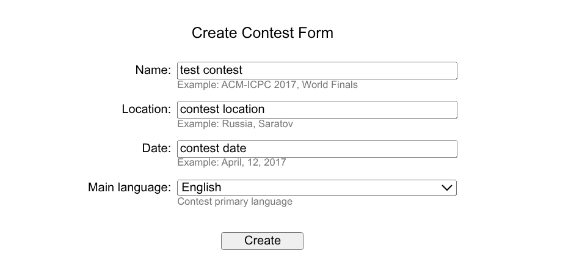This screenshot has width=582, height=275.
Task: Focus the Location text field
Action: (317, 109)
